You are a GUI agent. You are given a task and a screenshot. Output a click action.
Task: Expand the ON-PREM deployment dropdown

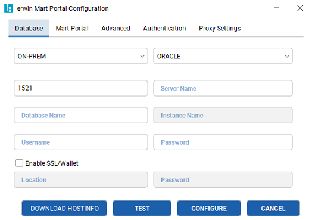click(x=81, y=56)
